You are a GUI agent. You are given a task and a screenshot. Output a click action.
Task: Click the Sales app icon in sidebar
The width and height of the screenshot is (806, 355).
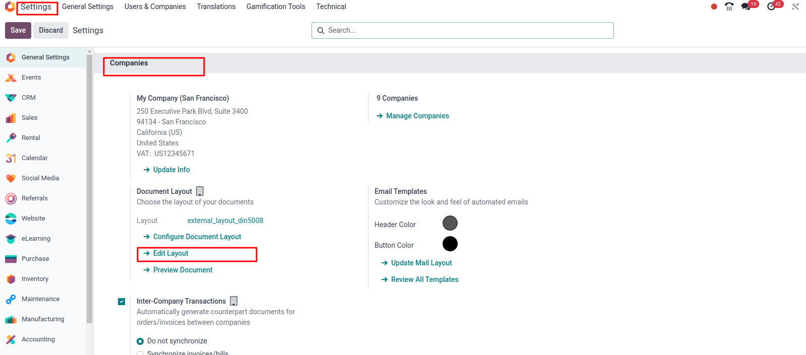click(x=11, y=118)
